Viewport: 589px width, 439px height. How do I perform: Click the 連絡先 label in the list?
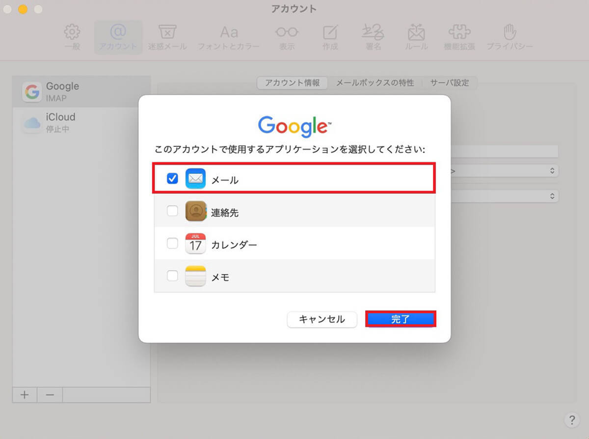coord(225,212)
